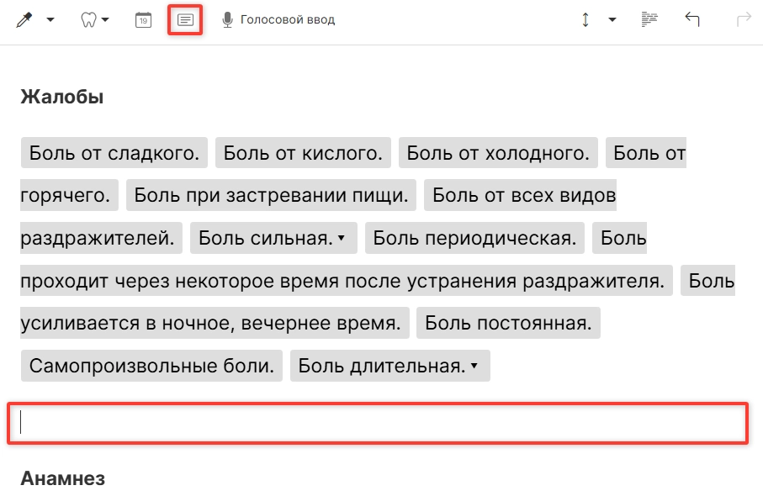
Task: Redo the last undone action
Action: pyautogui.click(x=743, y=19)
